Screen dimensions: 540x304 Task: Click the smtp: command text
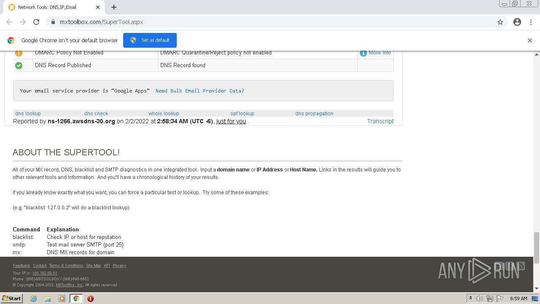pos(19,245)
